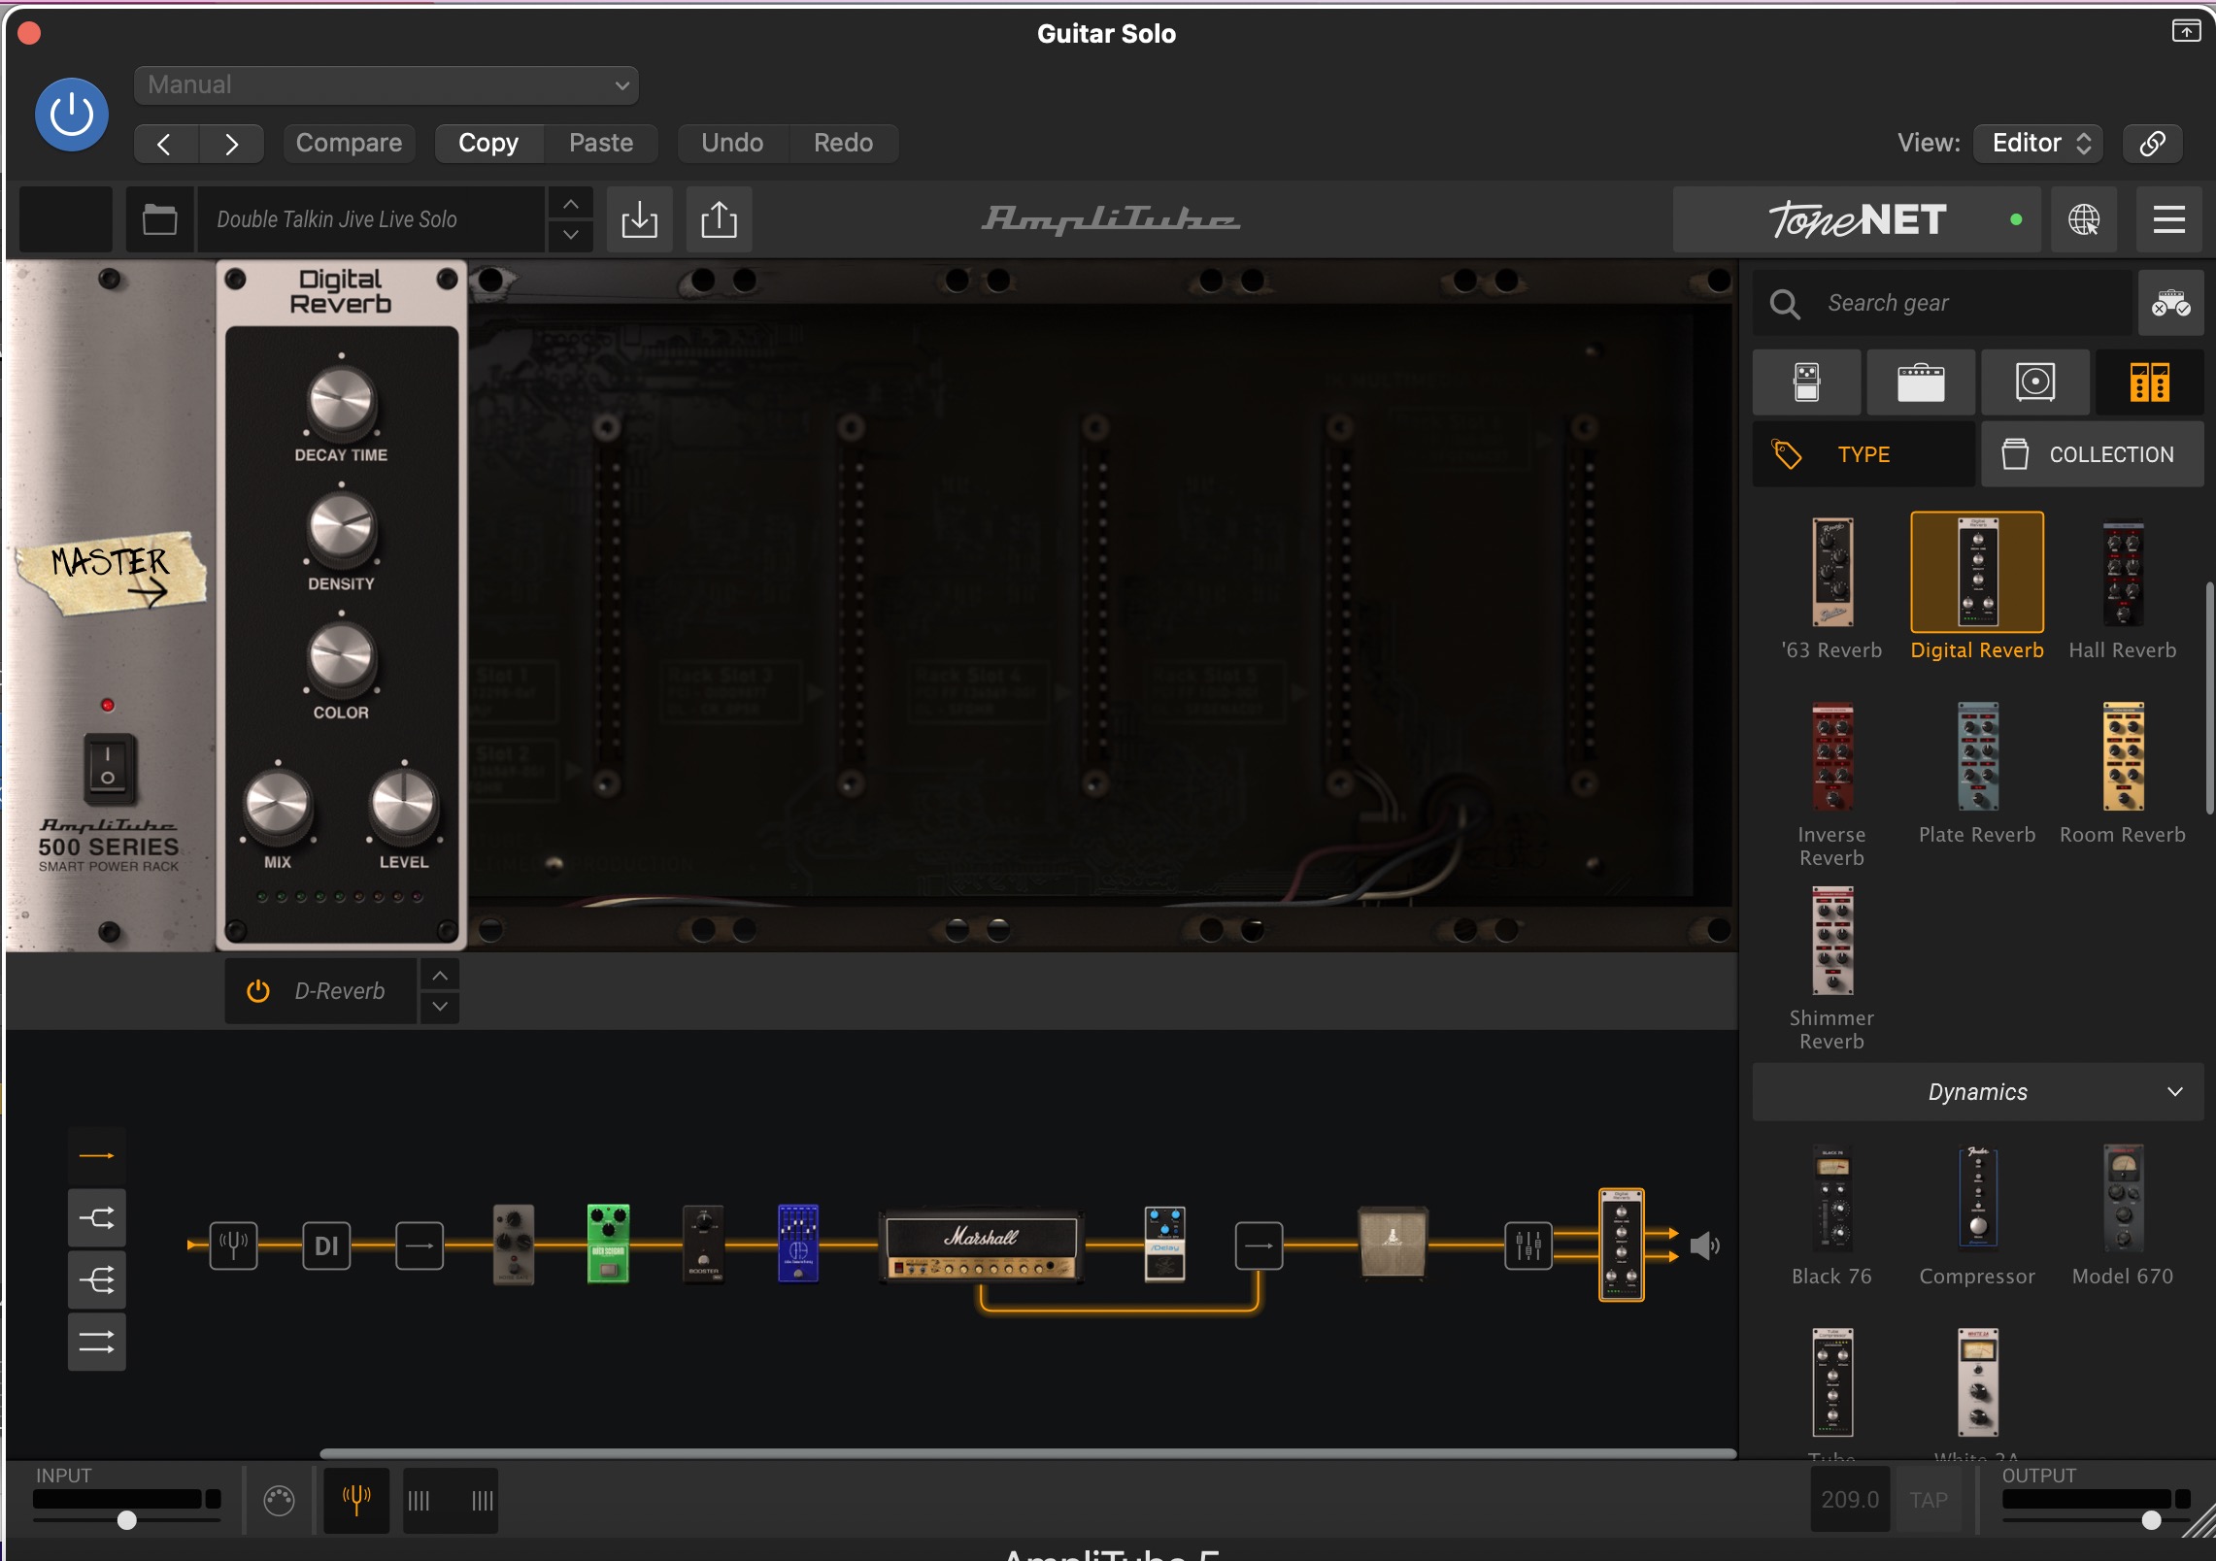
Task: Click the MIX knob
Action: tap(278, 806)
